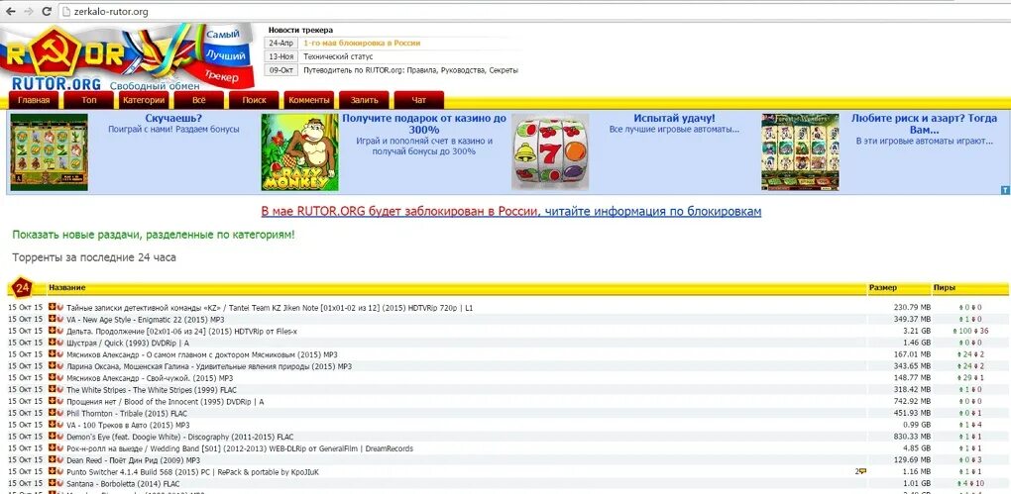Click the 'Любите риск и азарт?' ad headline
The image size is (1011, 494).
(x=924, y=124)
